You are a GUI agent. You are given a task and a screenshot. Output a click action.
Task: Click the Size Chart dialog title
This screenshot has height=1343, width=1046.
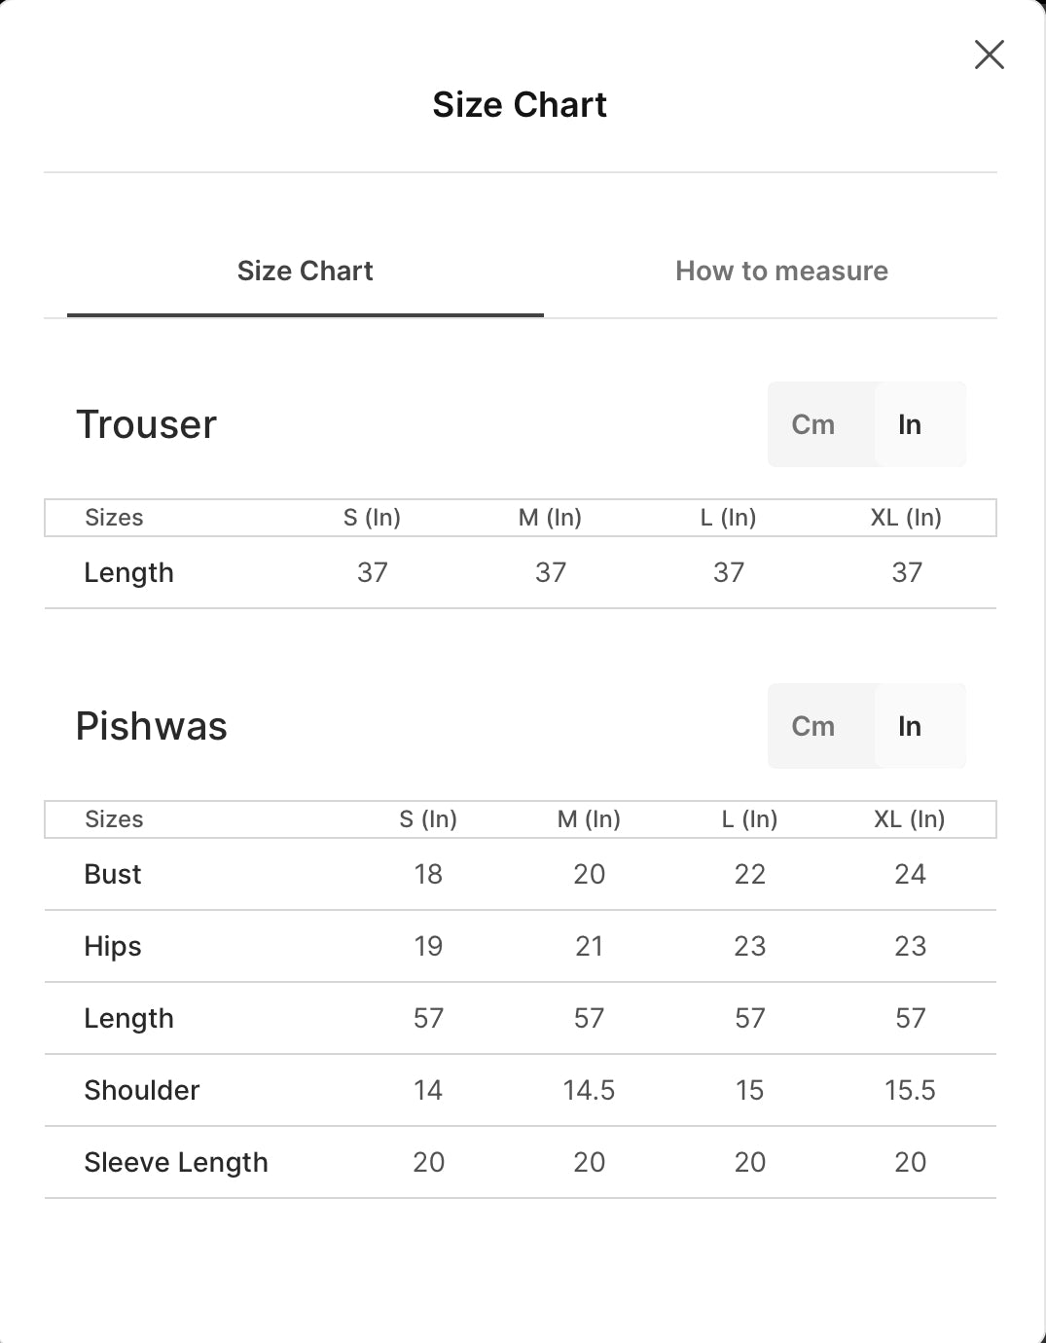click(520, 104)
